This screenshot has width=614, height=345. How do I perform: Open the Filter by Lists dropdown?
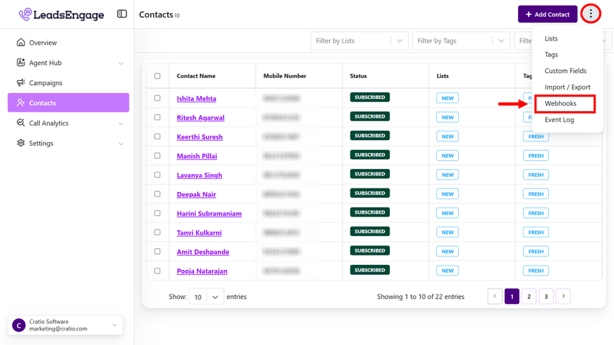(x=359, y=41)
